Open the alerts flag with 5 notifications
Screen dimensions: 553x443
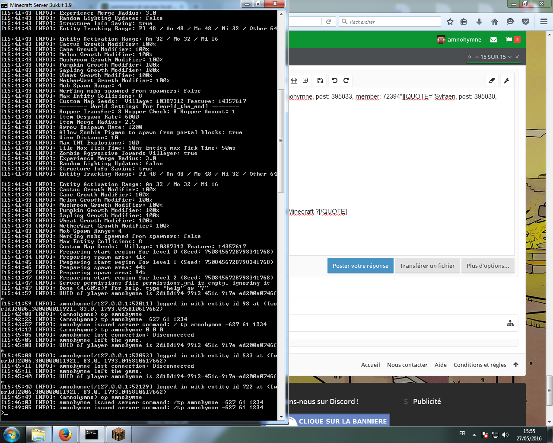[512, 40]
